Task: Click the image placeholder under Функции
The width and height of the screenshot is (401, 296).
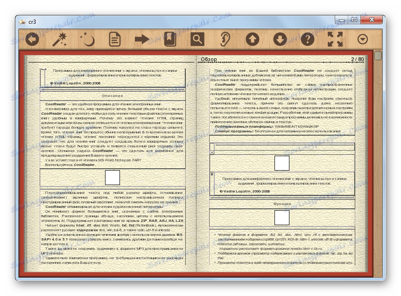Action: (x=282, y=218)
